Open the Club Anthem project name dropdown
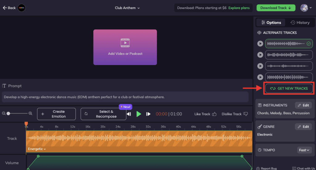 [x=127, y=8]
